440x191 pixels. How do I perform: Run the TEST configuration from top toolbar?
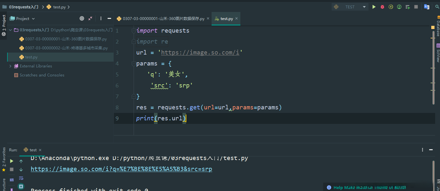point(374,7)
